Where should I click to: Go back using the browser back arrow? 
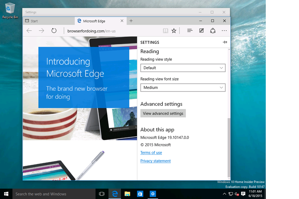[x=29, y=31]
